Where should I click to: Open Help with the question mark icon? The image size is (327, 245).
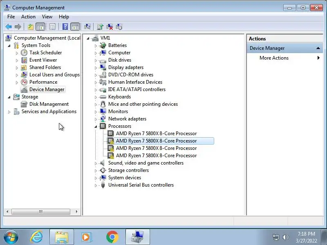[x=65, y=27]
